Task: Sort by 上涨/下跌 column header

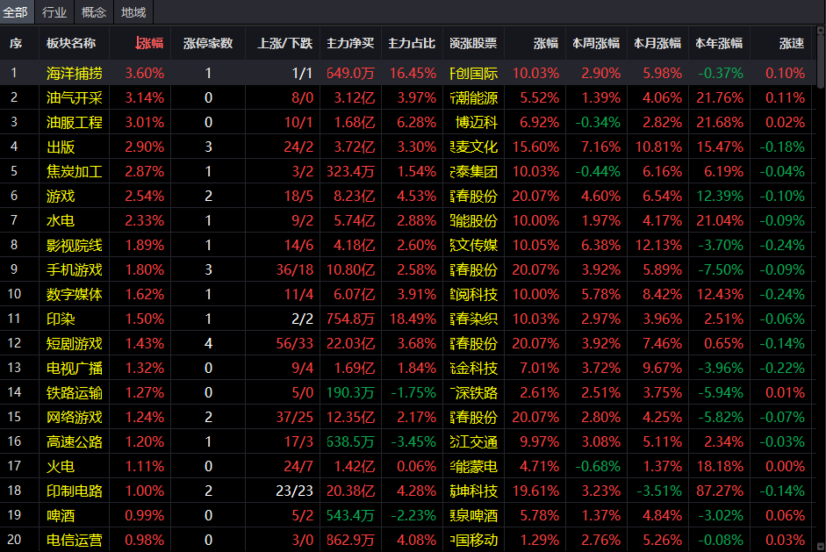Action: [285, 43]
